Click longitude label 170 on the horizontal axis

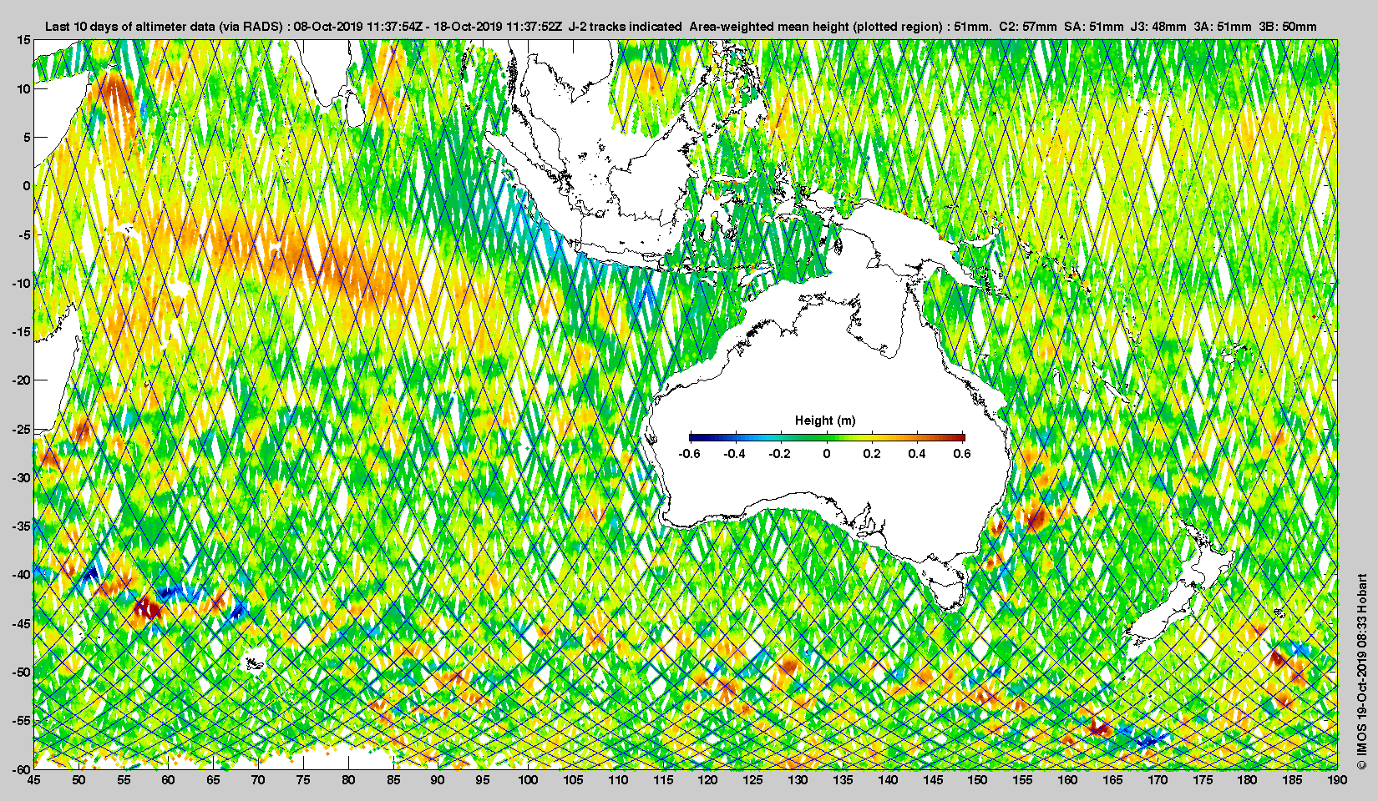pos(1158,780)
